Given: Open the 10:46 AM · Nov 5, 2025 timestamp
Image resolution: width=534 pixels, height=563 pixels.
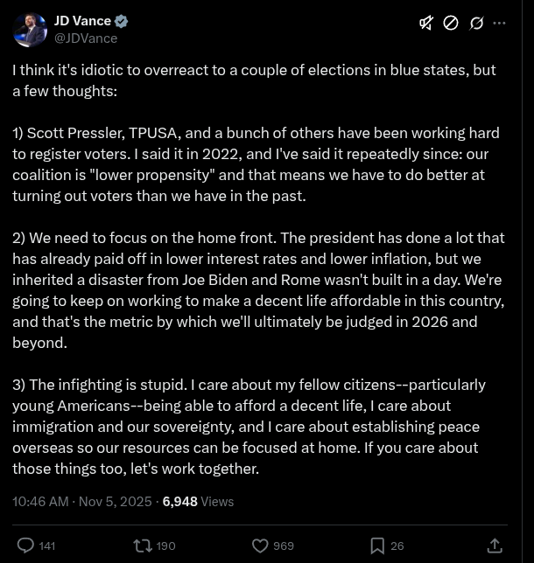Looking at the screenshot, I should point(81,502).
